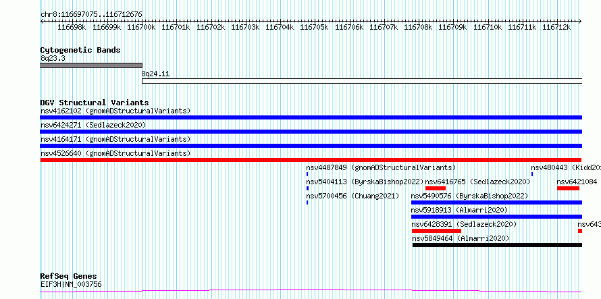This screenshot has width=601, height=299.
Task: Open the nsv480443 (Kidd) label
Action: tap(566, 167)
